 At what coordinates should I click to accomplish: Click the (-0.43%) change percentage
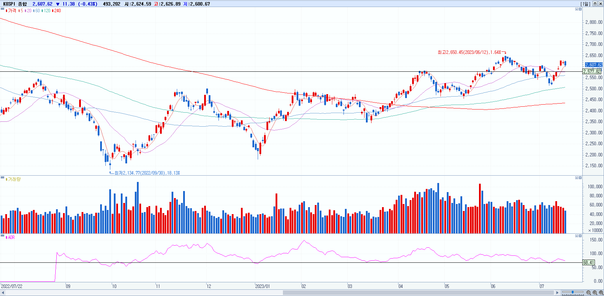[88, 4]
